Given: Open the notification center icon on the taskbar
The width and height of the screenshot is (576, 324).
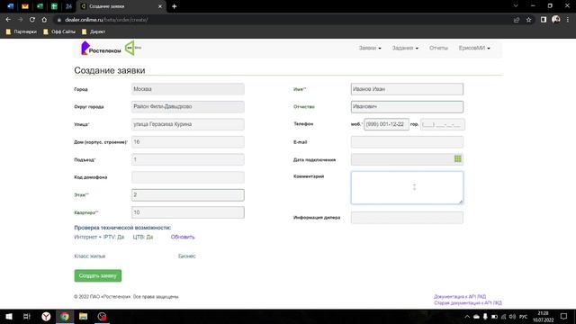Looking at the screenshot, I should tap(564, 316).
